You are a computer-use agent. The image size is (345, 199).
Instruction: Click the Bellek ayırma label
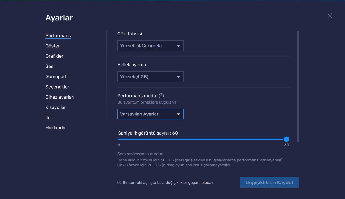point(132,65)
